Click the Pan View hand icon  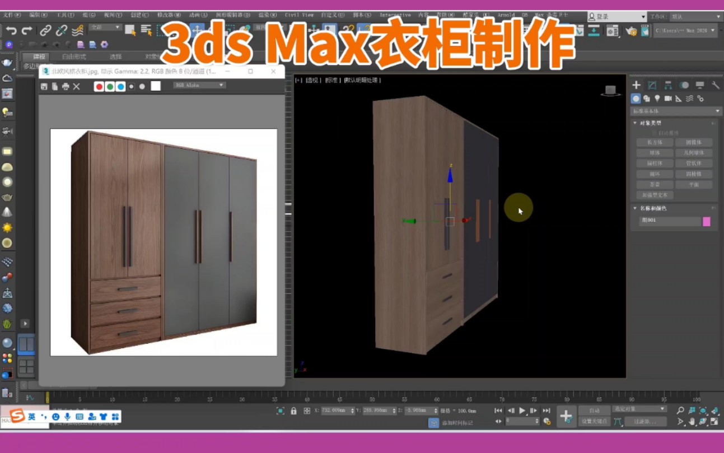point(692,422)
